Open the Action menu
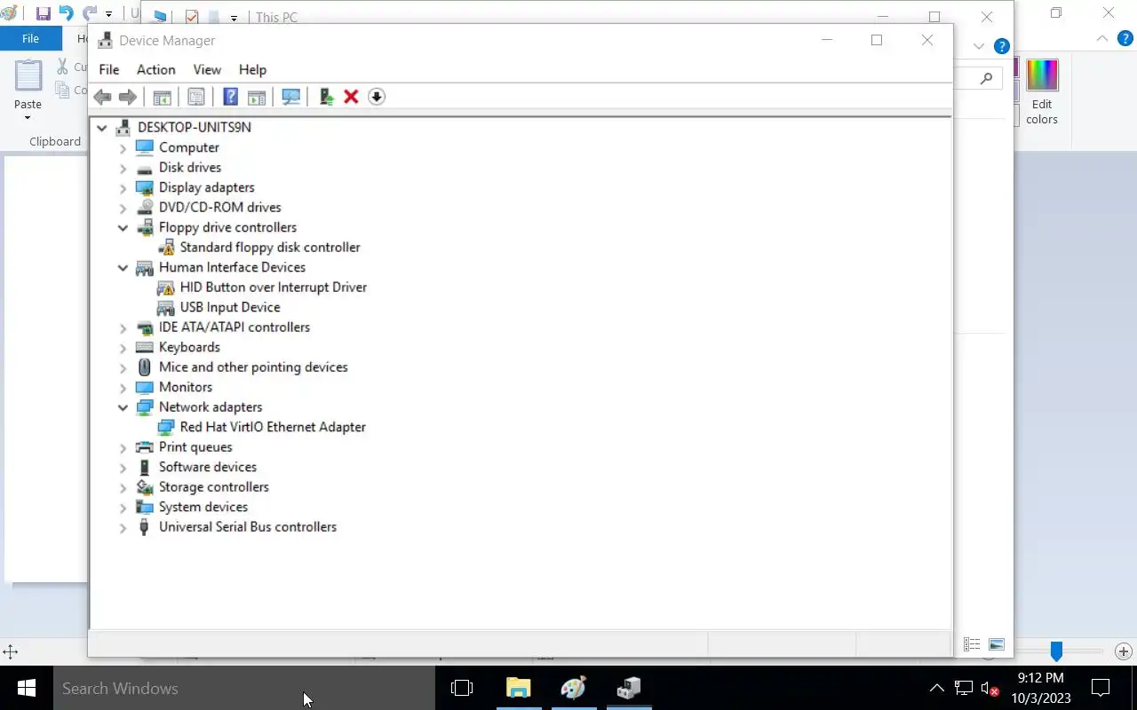 tap(155, 69)
